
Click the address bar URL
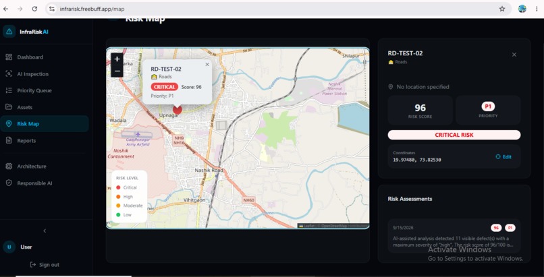(x=92, y=9)
